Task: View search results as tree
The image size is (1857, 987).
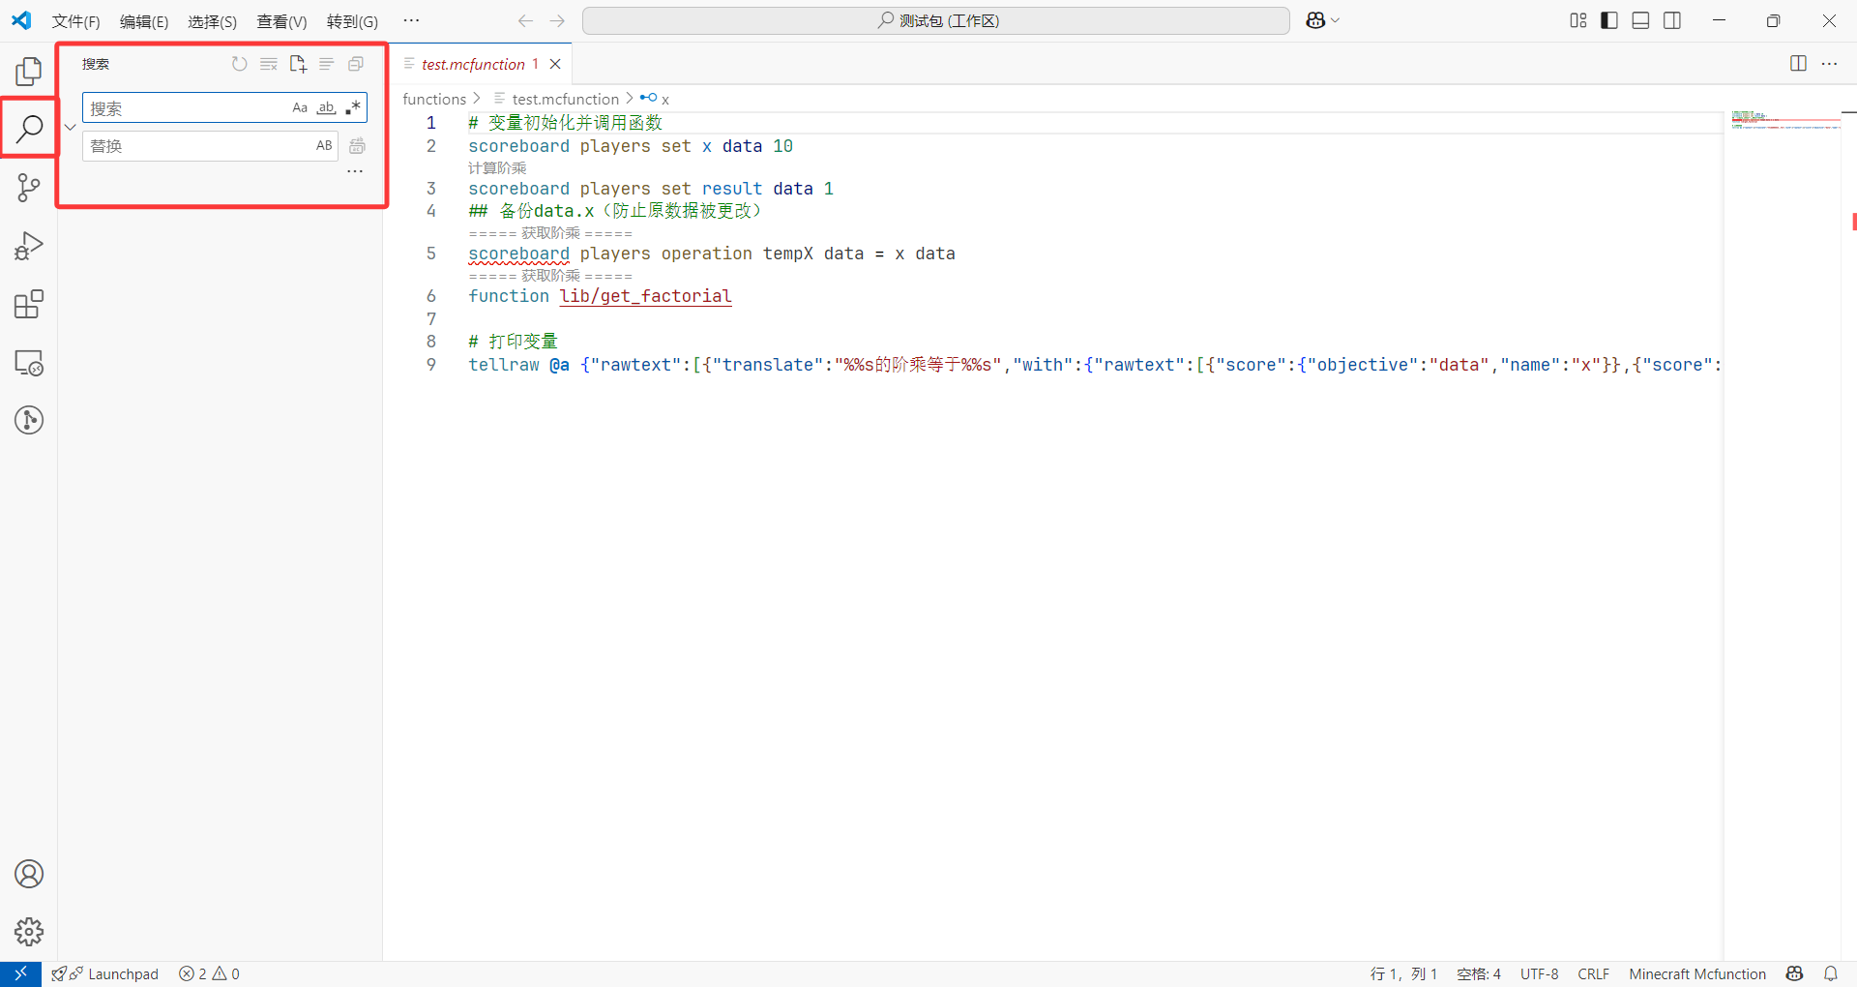Action: (327, 64)
